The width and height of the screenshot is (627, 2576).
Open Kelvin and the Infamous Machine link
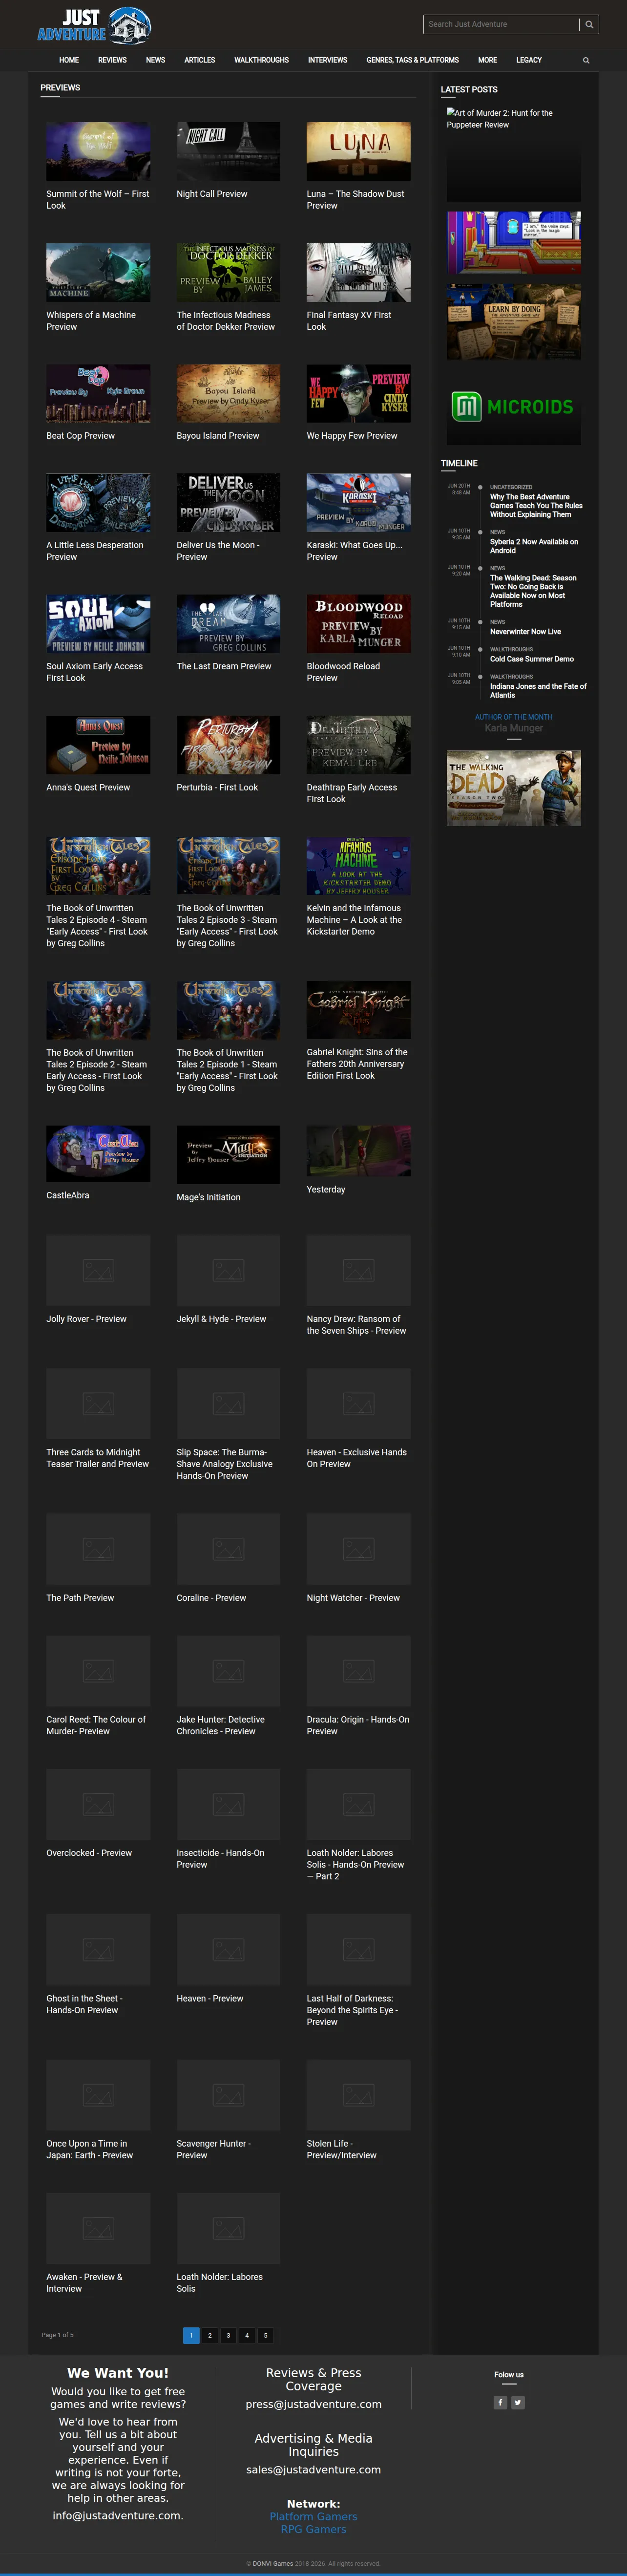(354, 920)
